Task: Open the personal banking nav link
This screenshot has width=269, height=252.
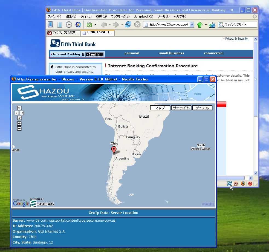Action: [x=132, y=53]
